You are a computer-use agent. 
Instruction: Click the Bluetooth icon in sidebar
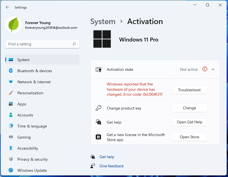[x=11, y=71]
